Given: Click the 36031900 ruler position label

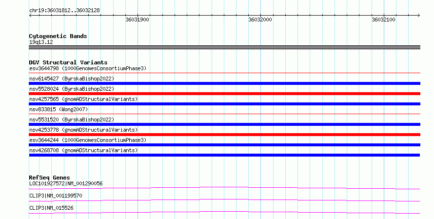Looking at the screenshot, I should [x=138, y=20].
